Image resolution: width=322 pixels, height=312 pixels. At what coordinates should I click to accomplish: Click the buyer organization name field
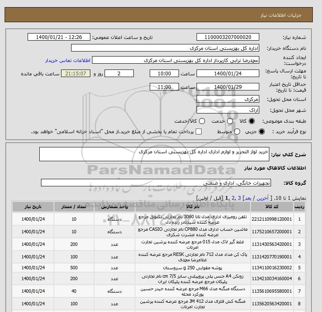[x=165, y=48]
